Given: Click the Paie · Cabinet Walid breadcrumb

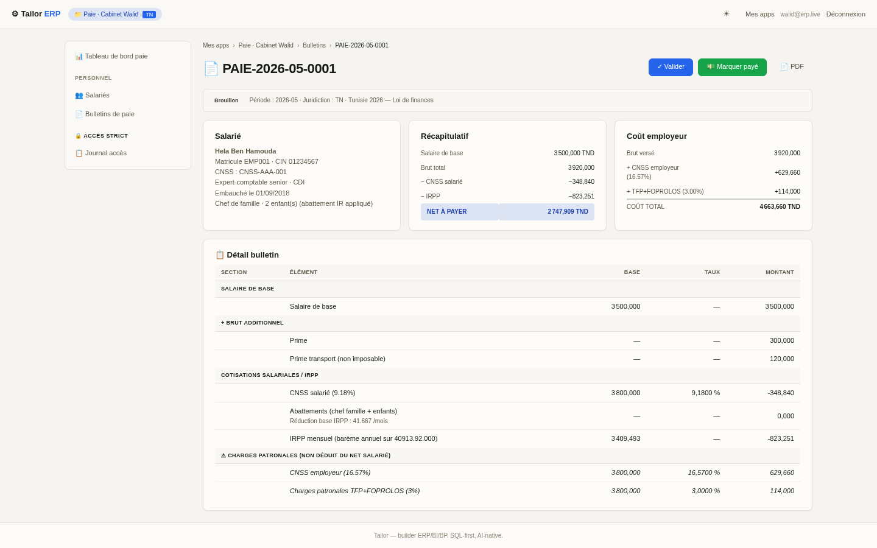Looking at the screenshot, I should click(x=266, y=45).
